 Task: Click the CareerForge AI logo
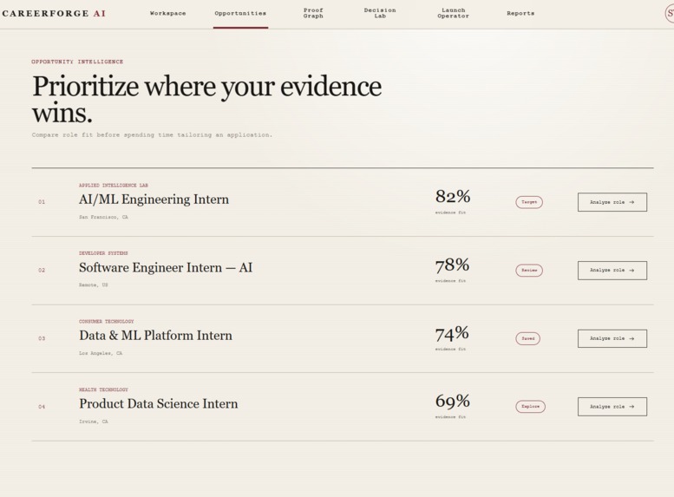coord(54,13)
